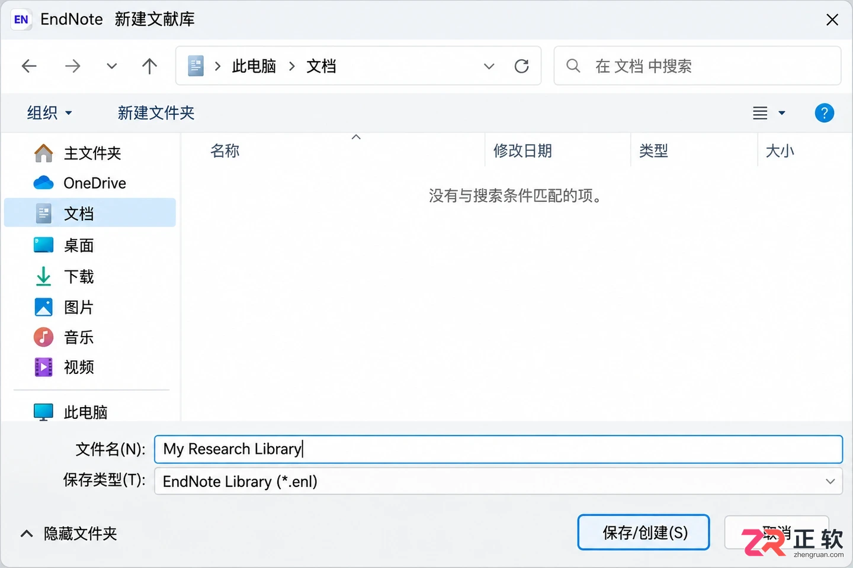Image resolution: width=853 pixels, height=568 pixels.
Task: Refresh the current folder view
Action: [x=521, y=66]
